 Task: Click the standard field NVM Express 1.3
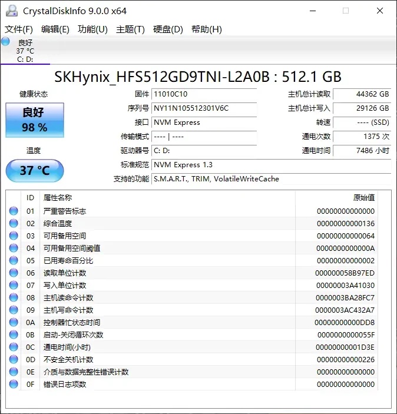point(272,165)
